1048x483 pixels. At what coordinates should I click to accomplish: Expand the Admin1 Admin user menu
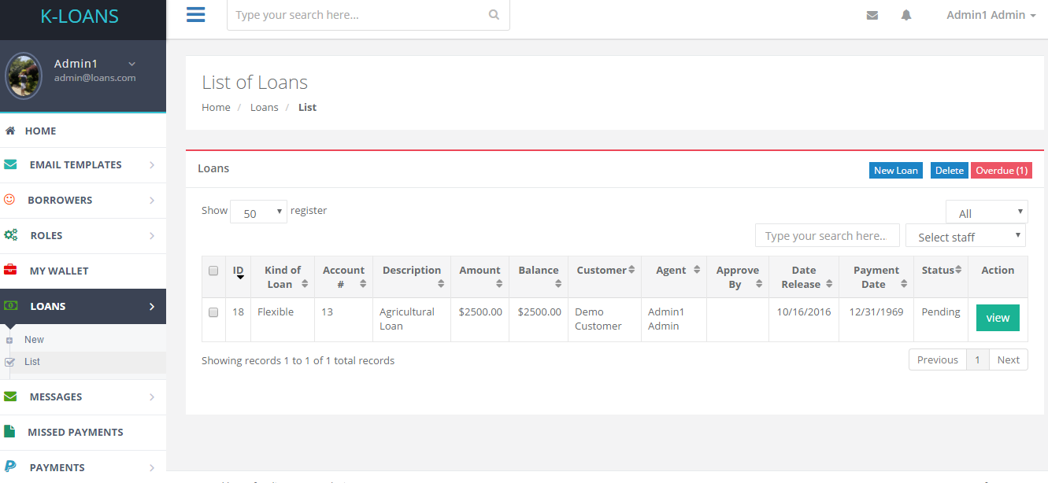[x=991, y=15]
